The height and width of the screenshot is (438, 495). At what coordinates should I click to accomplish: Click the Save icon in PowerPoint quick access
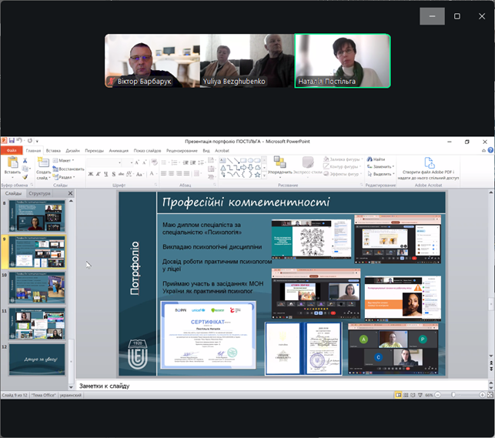coord(12,140)
